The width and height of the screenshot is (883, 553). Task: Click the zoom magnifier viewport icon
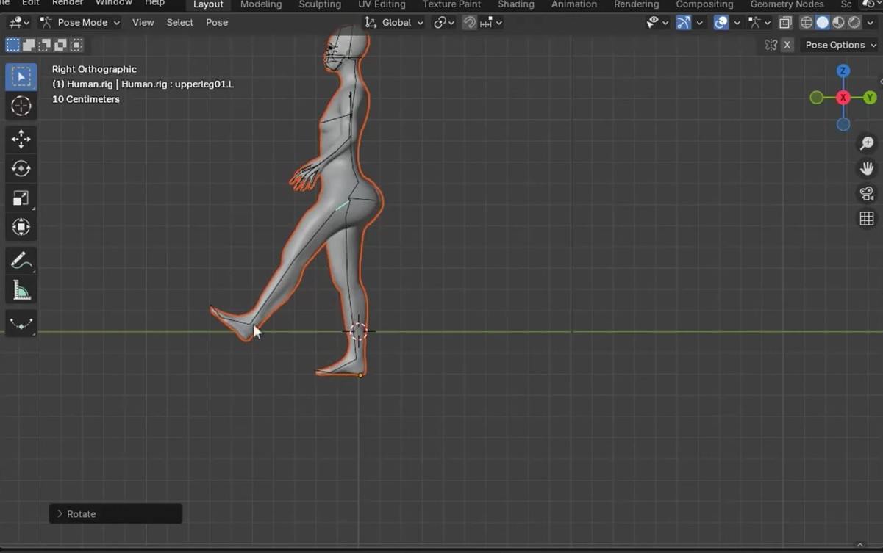(x=867, y=144)
